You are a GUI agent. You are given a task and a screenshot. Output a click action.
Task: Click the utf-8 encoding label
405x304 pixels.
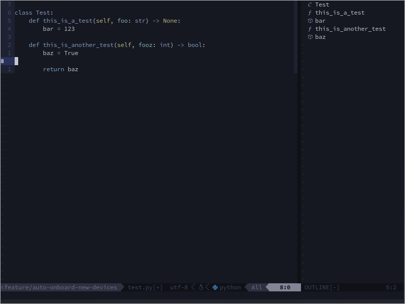(179, 287)
